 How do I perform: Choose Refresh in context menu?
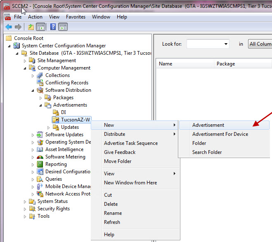(135, 222)
